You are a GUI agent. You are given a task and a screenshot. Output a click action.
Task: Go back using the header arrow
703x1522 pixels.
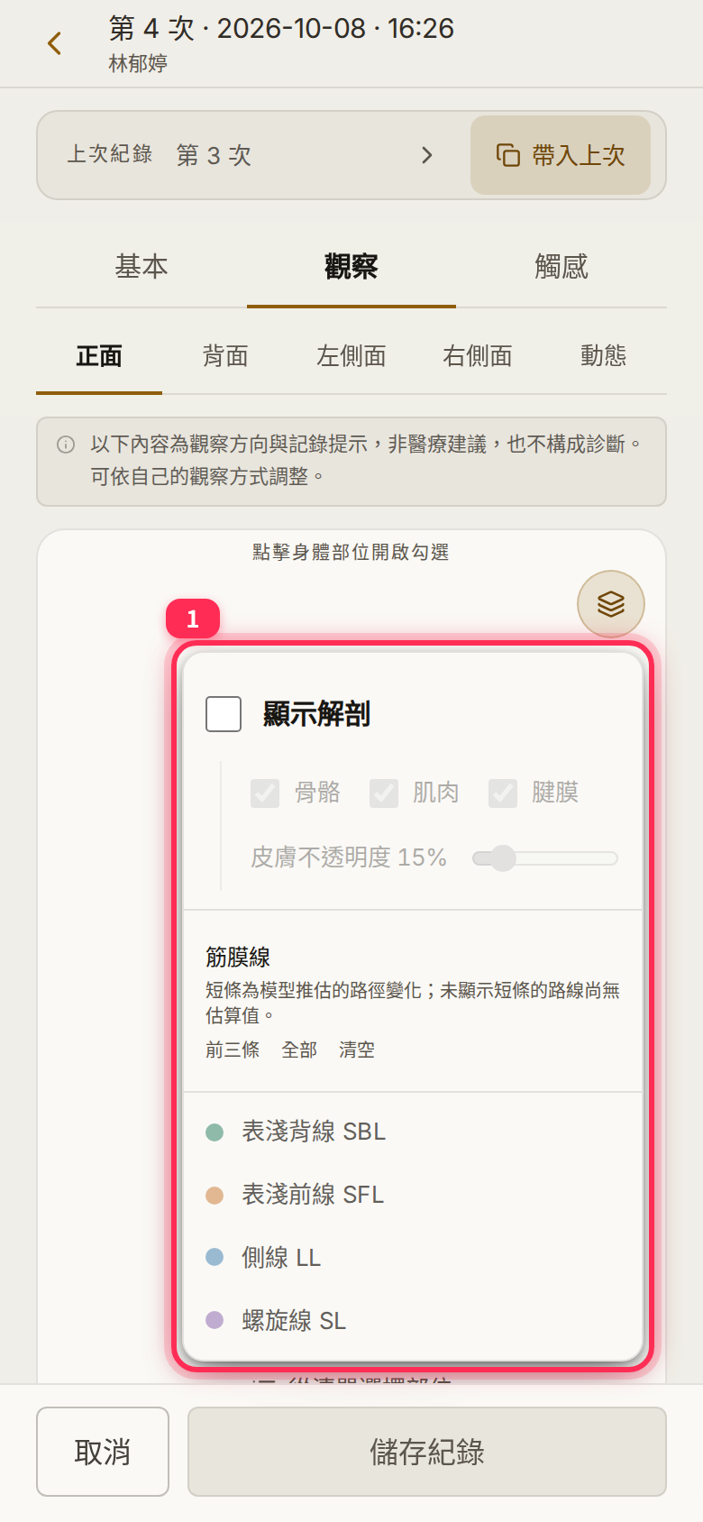(55, 43)
